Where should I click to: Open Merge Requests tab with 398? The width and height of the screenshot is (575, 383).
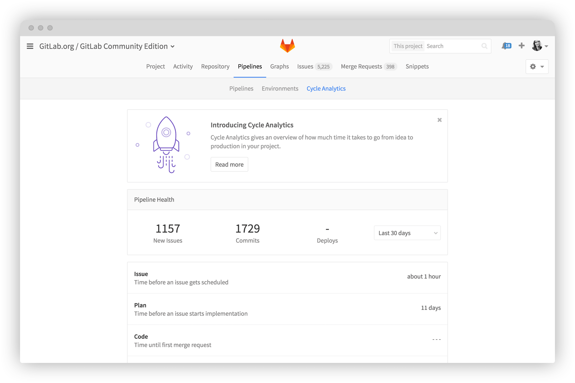[x=369, y=67]
